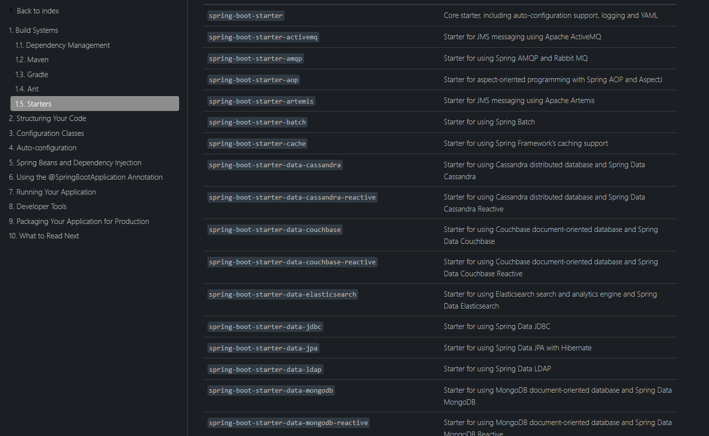Screen dimensions: 709x436
Task: Click spring-boot-starter-aop code label
Action: tap(254, 80)
